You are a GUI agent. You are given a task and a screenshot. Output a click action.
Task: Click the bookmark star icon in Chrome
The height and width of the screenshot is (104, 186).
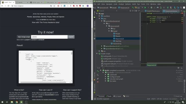pyautogui.click(x=54, y=6)
